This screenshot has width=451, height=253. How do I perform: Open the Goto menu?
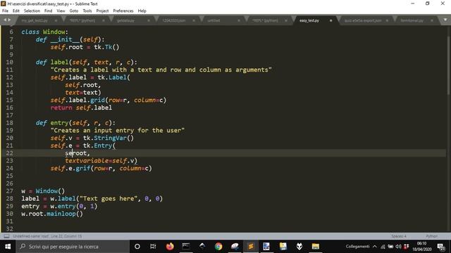[74, 11]
